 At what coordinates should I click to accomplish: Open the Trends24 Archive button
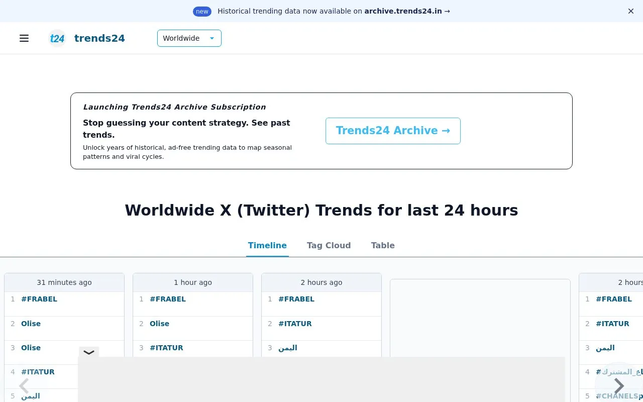tap(393, 131)
